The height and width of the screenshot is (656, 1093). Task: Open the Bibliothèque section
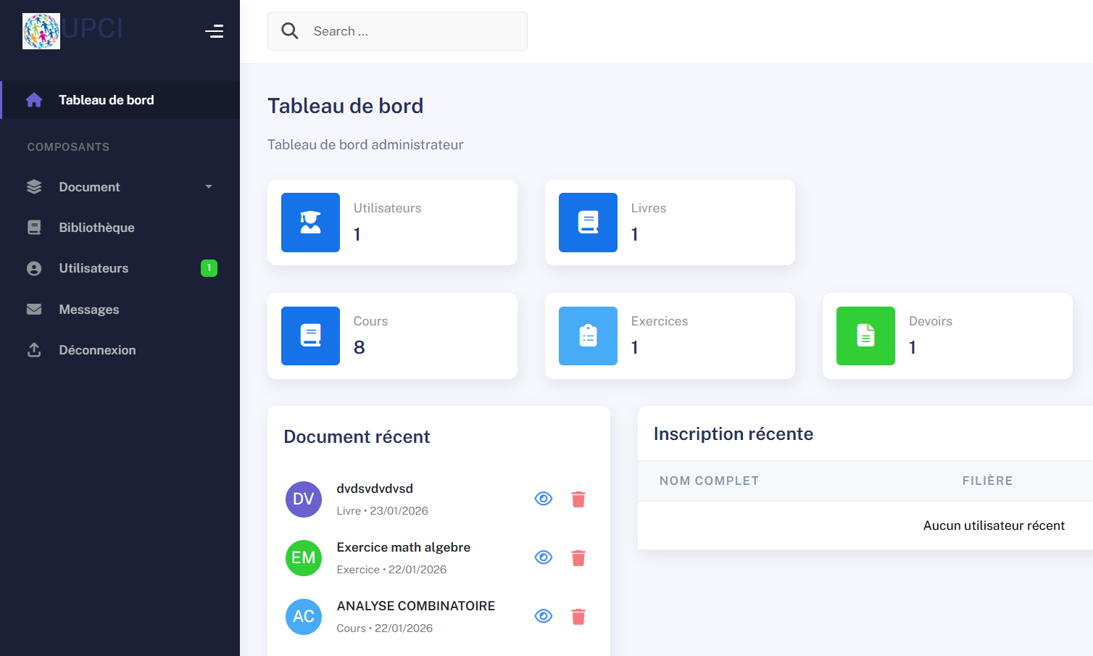tap(96, 227)
